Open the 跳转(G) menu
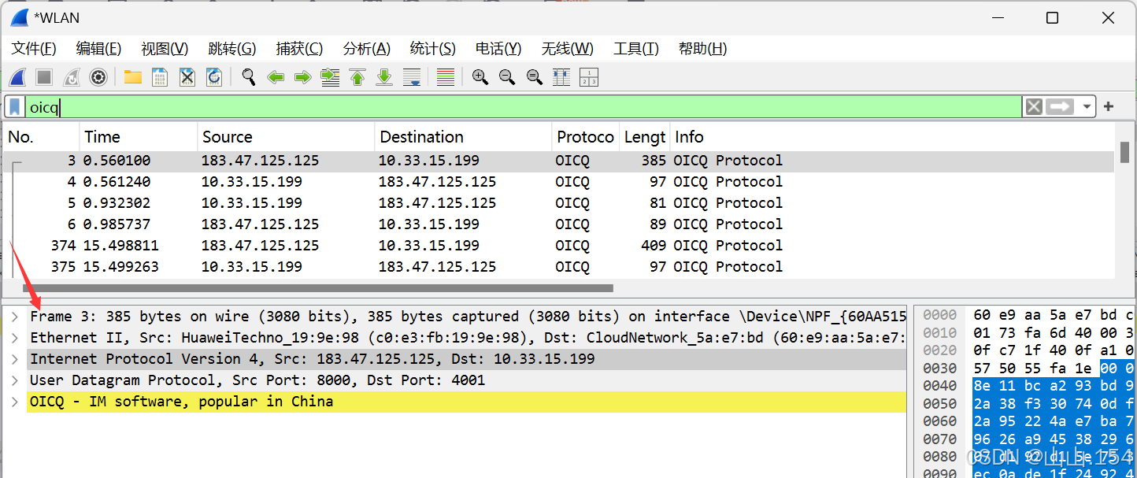Screen dimensions: 1137x478 tap(232, 49)
